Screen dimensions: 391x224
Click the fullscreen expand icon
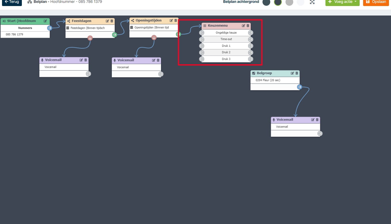[x=312, y=2]
